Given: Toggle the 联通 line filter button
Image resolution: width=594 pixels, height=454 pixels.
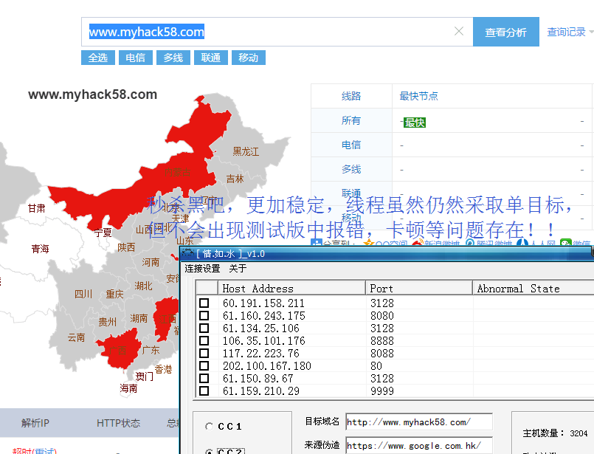Looking at the screenshot, I should coord(210,58).
